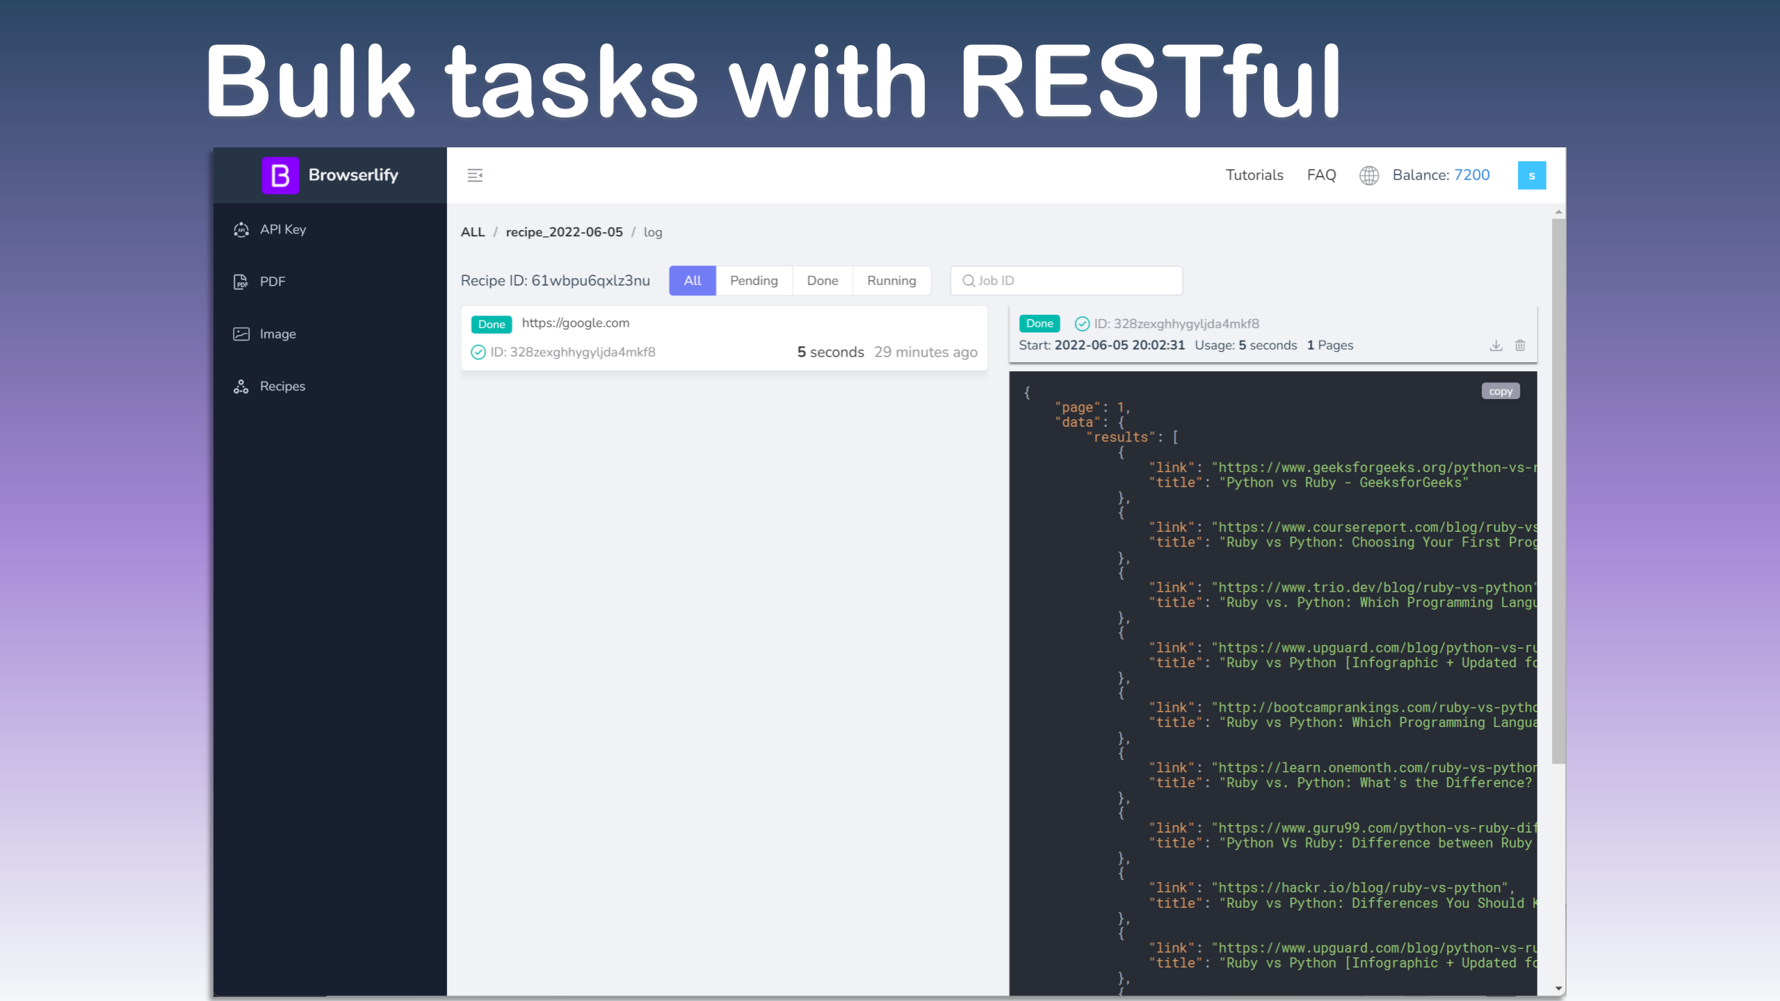Click the Balance 7200 value
Image resolution: width=1780 pixels, height=1001 pixels.
point(1472,175)
